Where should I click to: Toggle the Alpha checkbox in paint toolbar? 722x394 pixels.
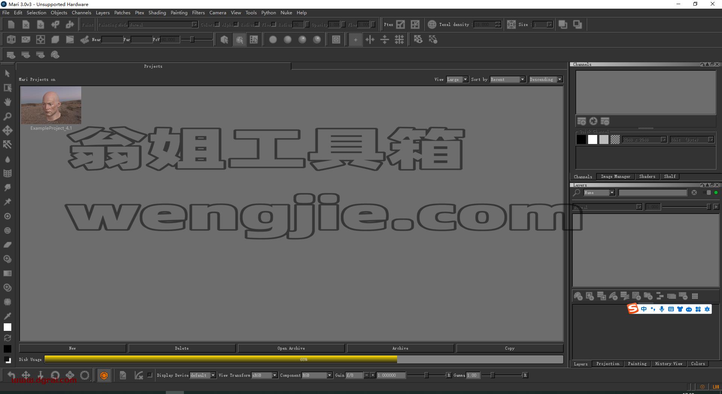236,24
